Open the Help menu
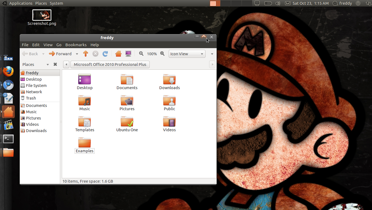Screen dimensions: 372x210 coord(95,45)
